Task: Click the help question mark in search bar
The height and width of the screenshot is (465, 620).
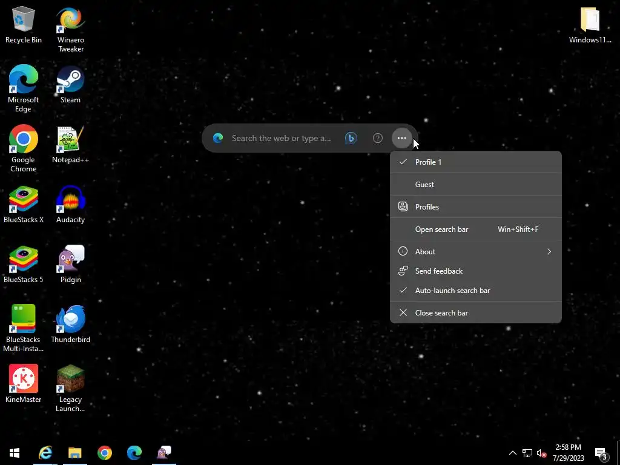Action: [x=378, y=138]
